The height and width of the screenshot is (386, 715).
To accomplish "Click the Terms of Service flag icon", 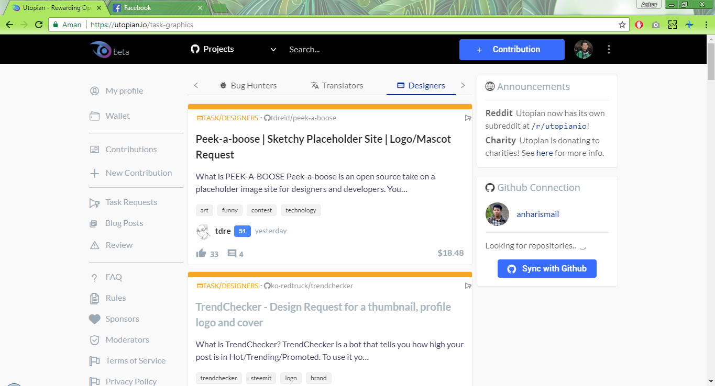I will coord(94,361).
